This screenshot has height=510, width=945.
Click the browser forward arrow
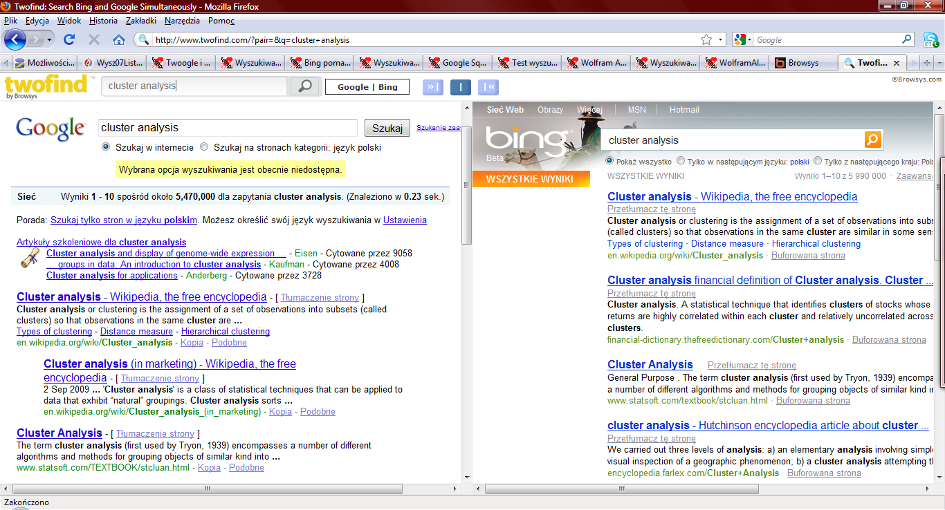37,39
